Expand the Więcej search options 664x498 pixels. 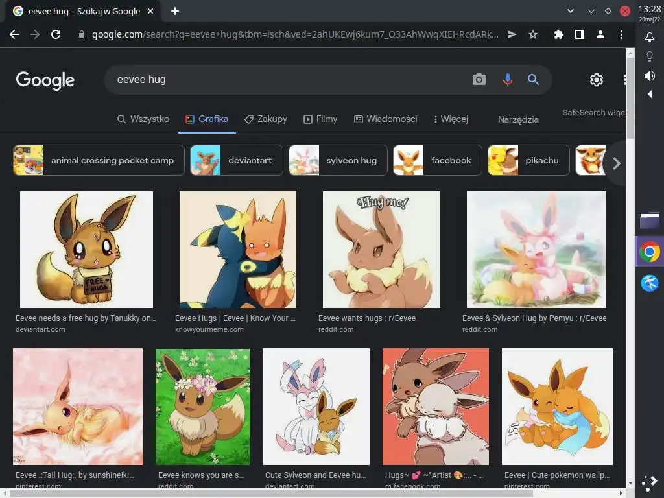click(451, 119)
